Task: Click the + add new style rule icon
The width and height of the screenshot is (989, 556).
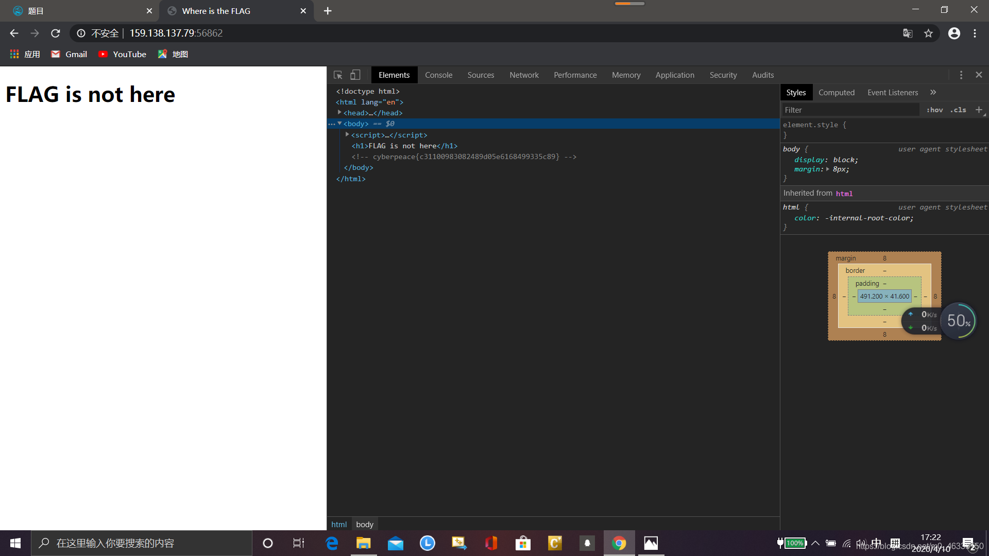Action: click(x=979, y=109)
